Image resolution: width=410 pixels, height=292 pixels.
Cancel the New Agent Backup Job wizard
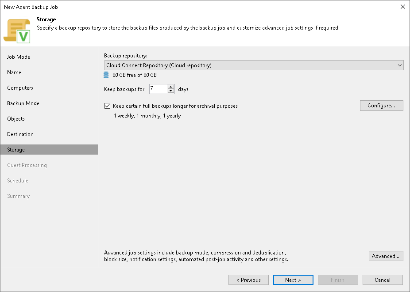[383, 280]
